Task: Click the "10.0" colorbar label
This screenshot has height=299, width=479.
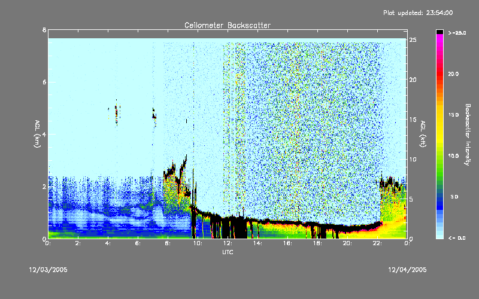Action: 453,155
